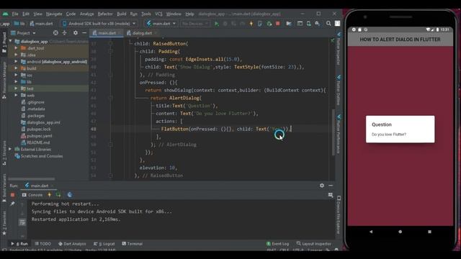Select README.md in project tree
461x259 pixels.
point(35,142)
